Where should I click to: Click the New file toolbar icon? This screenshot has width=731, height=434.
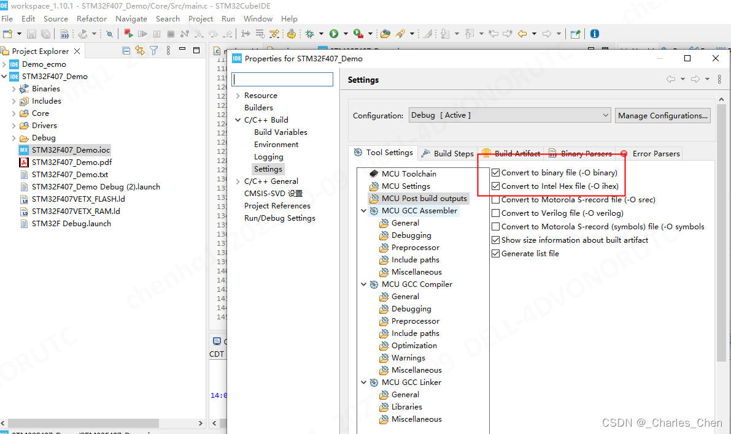click(x=7, y=34)
